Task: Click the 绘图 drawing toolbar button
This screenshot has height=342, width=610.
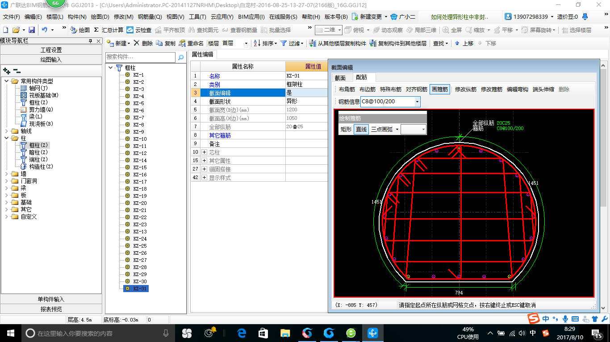Action: [x=80, y=30]
